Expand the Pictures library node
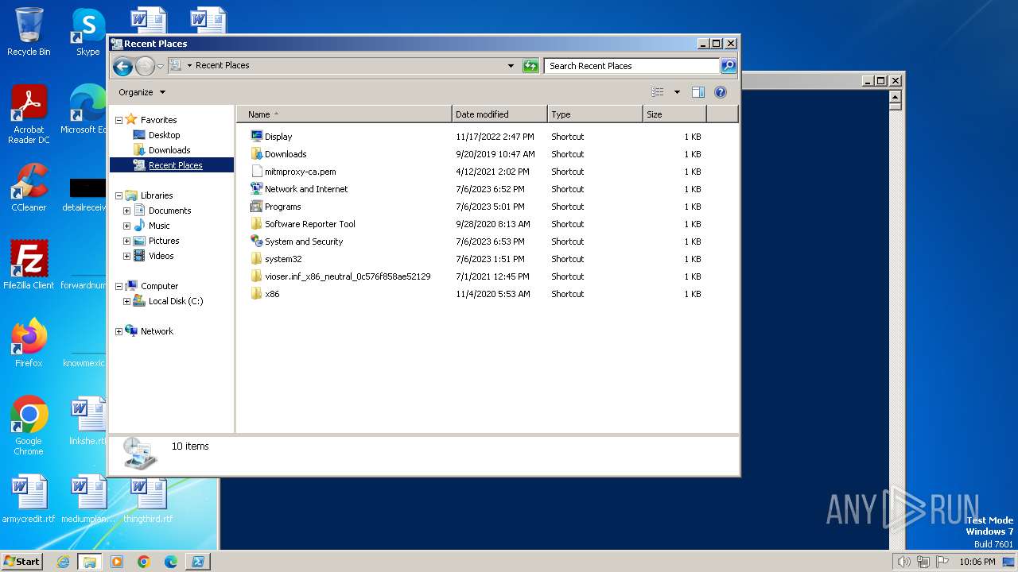Screen dimensions: 1018x572 (126, 242)
